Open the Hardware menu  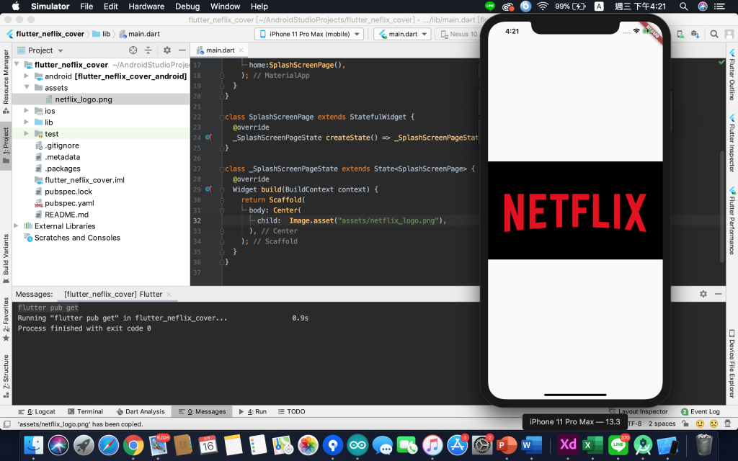(x=146, y=6)
